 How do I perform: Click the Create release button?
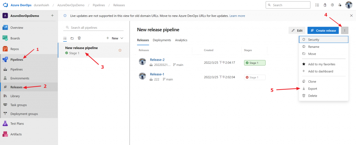(323, 31)
